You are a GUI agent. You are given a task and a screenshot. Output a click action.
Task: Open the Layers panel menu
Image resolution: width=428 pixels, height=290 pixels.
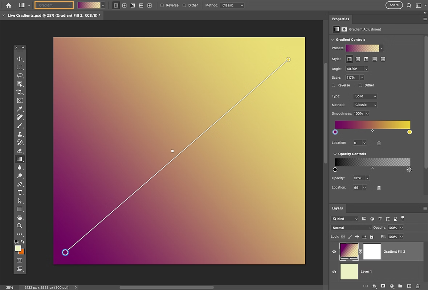pos(425,208)
